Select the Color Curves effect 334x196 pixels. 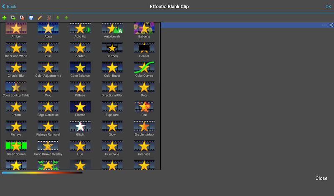tap(144, 69)
